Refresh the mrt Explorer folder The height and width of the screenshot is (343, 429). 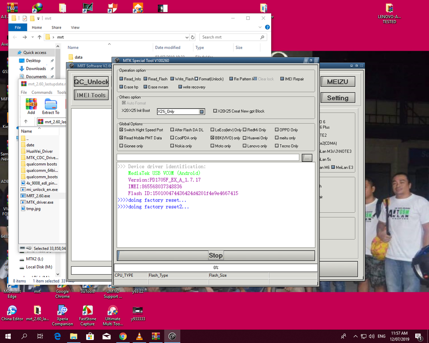(x=193, y=37)
